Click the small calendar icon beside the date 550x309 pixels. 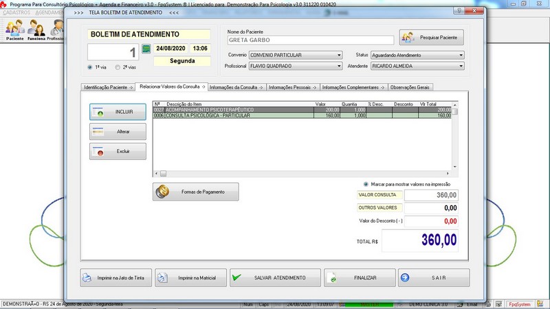[x=146, y=49]
